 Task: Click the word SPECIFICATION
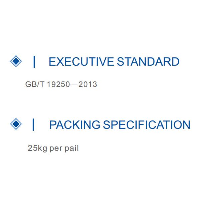tap(147, 125)
